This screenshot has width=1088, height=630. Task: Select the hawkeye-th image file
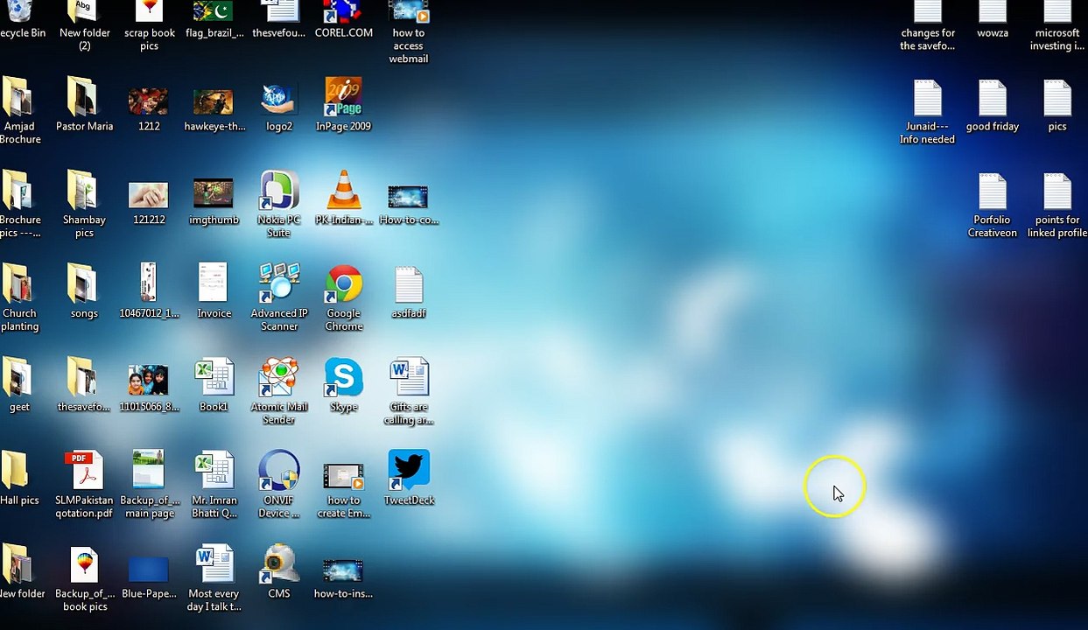coord(214,104)
